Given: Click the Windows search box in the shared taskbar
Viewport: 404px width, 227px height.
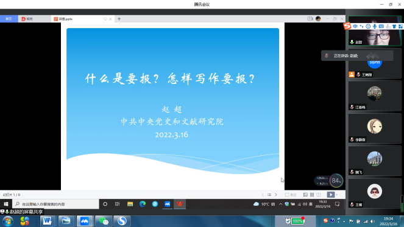Looking at the screenshot, I should tap(55, 204).
